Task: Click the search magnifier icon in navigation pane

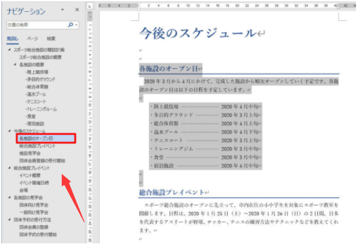Action: (70, 24)
